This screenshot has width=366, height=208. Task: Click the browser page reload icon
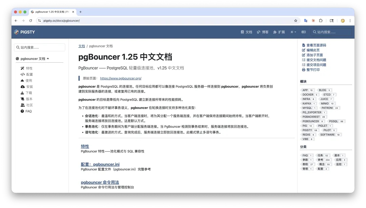coord(30,20)
